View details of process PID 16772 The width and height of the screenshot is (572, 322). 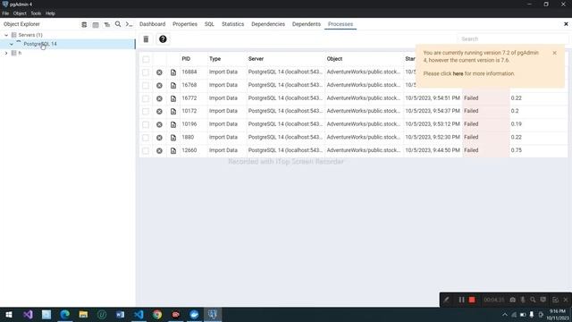coord(173,98)
